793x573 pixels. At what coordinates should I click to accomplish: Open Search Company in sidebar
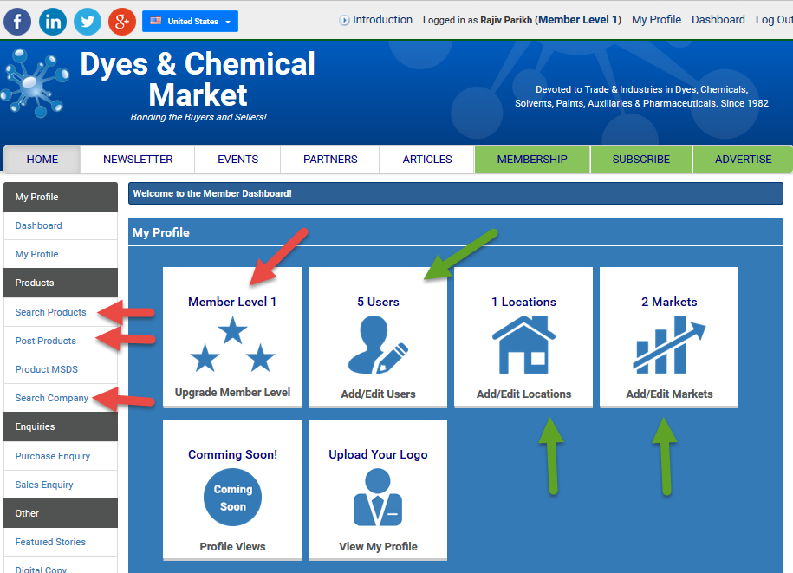pos(52,398)
